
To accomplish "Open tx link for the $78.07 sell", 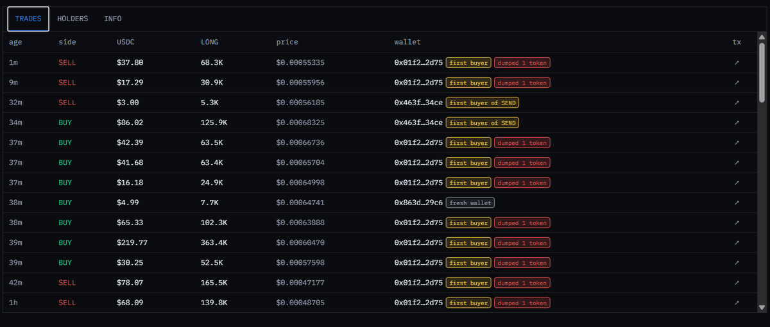I will coord(737,283).
